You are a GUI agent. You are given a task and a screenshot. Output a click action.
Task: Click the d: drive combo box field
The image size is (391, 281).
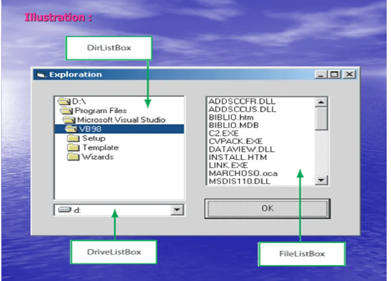119,210
